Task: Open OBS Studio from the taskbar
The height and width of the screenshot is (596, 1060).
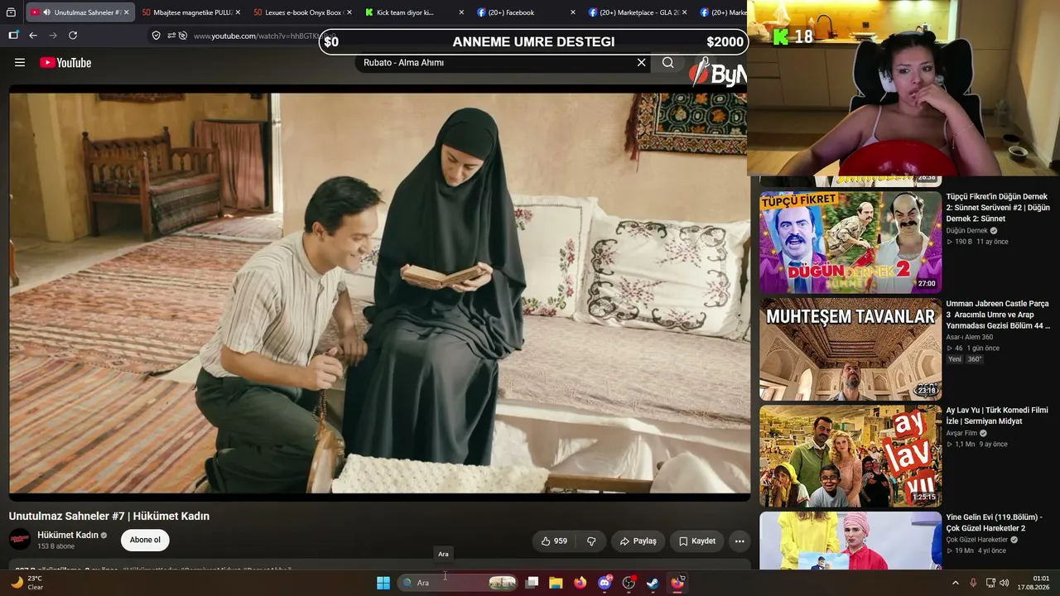Action: pyautogui.click(x=629, y=583)
